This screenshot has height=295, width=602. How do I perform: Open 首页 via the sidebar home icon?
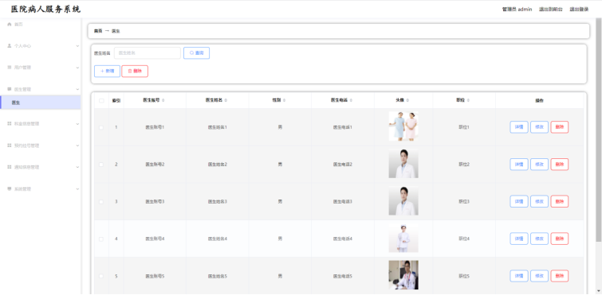tap(10, 24)
